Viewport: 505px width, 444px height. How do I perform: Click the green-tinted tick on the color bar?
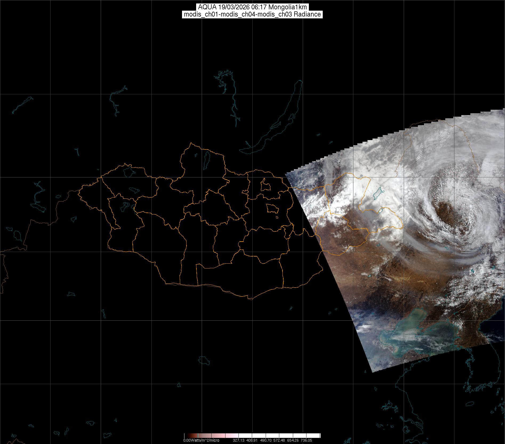[198, 436]
